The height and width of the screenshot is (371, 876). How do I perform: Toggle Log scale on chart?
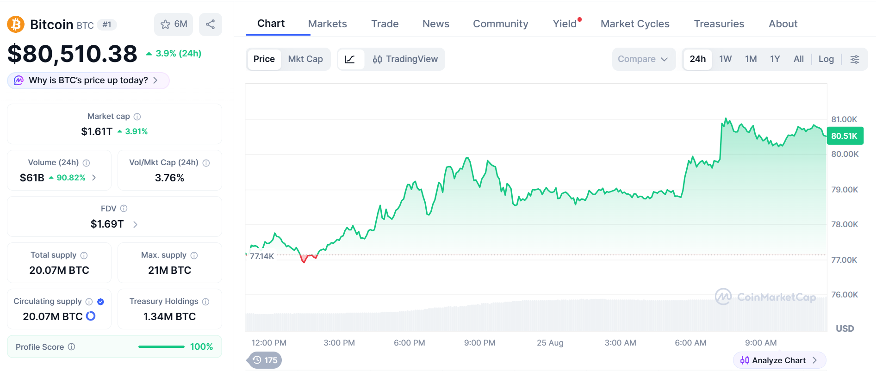coord(826,59)
